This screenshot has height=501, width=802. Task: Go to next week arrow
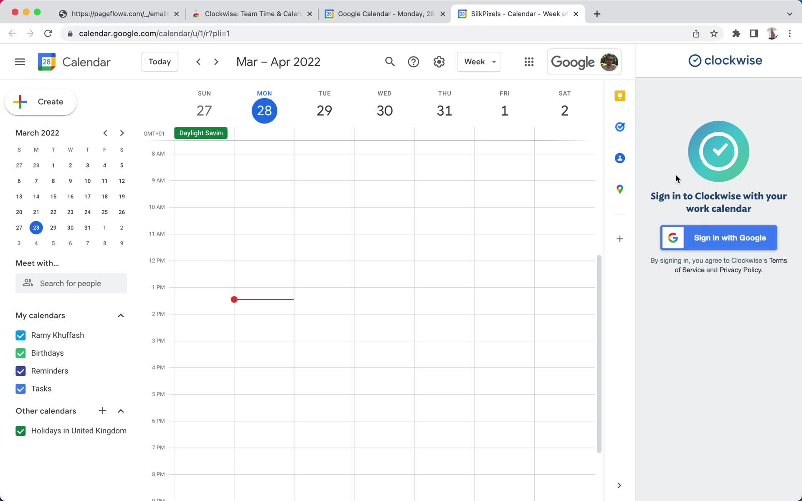(x=216, y=62)
